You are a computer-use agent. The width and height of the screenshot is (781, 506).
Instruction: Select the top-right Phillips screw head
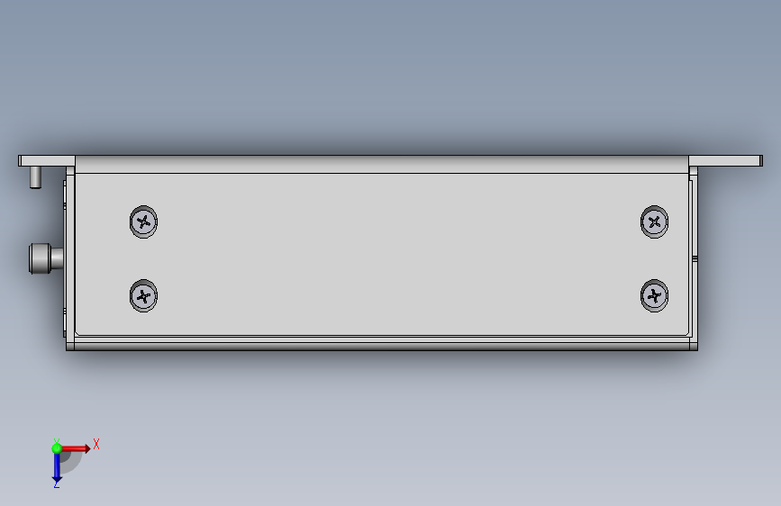click(x=655, y=221)
